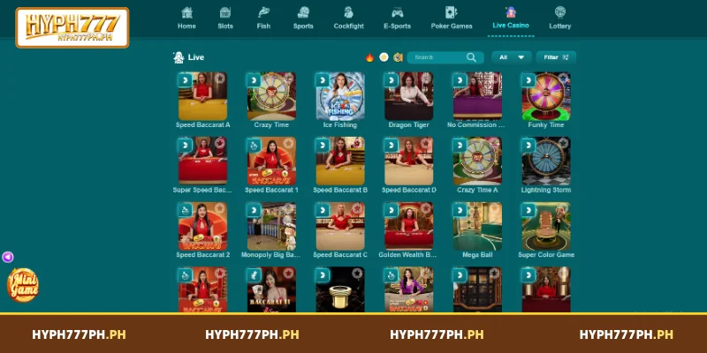This screenshot has height=353, width=707.
Task: Click the Mega Ball game title
Action: (477, 255)
